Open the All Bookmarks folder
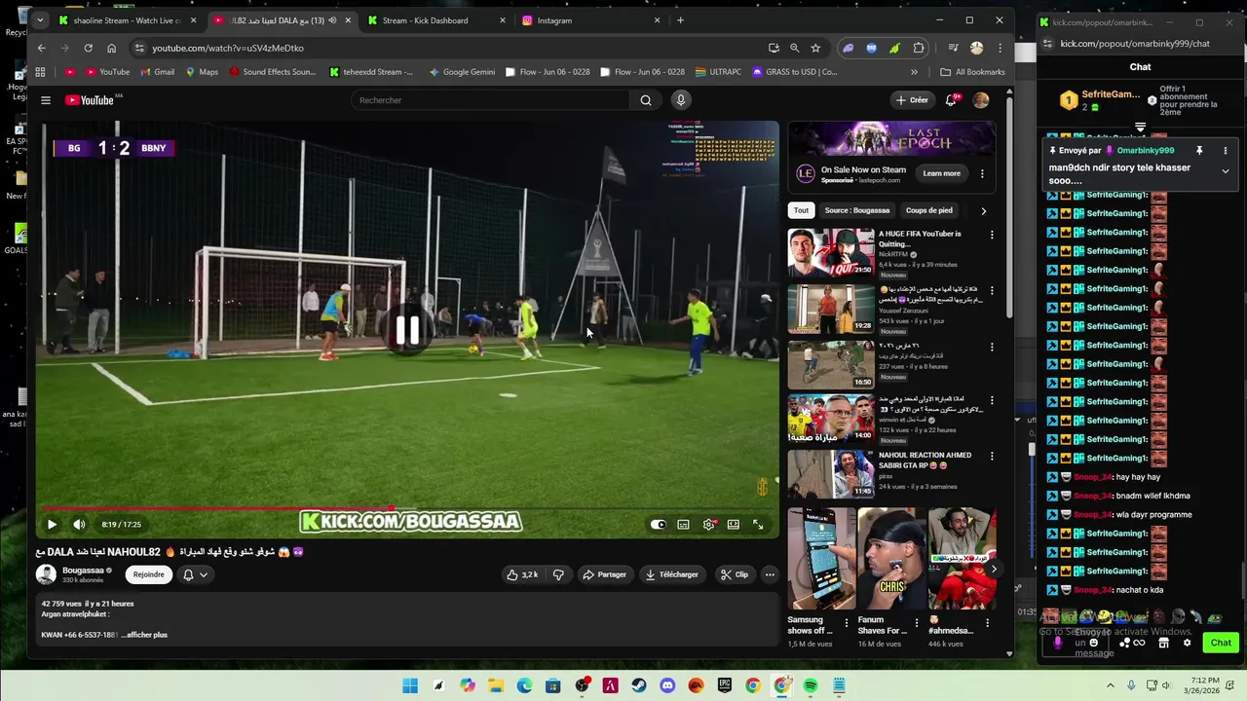 (x=972, y=72)
